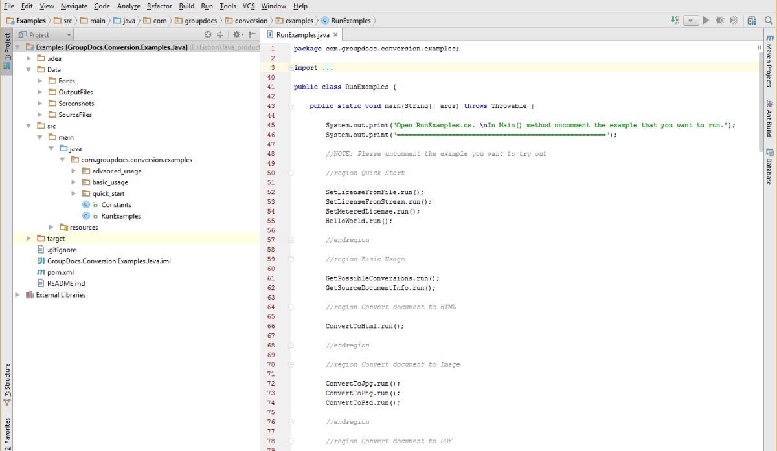Image resolution: width=777 pixels, height=451 pixels.
Task: Click Scroll from Source target icon
Action: 208,35
